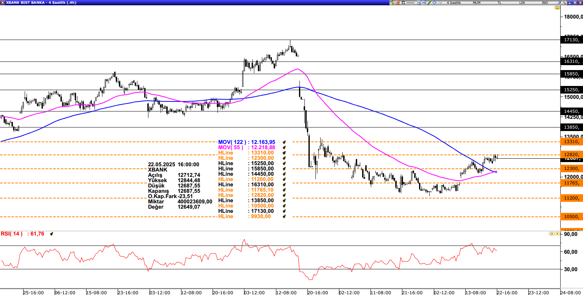Screen dimensions: 583x295
Task: Click the 15250 price axis label
Action: 572,90
